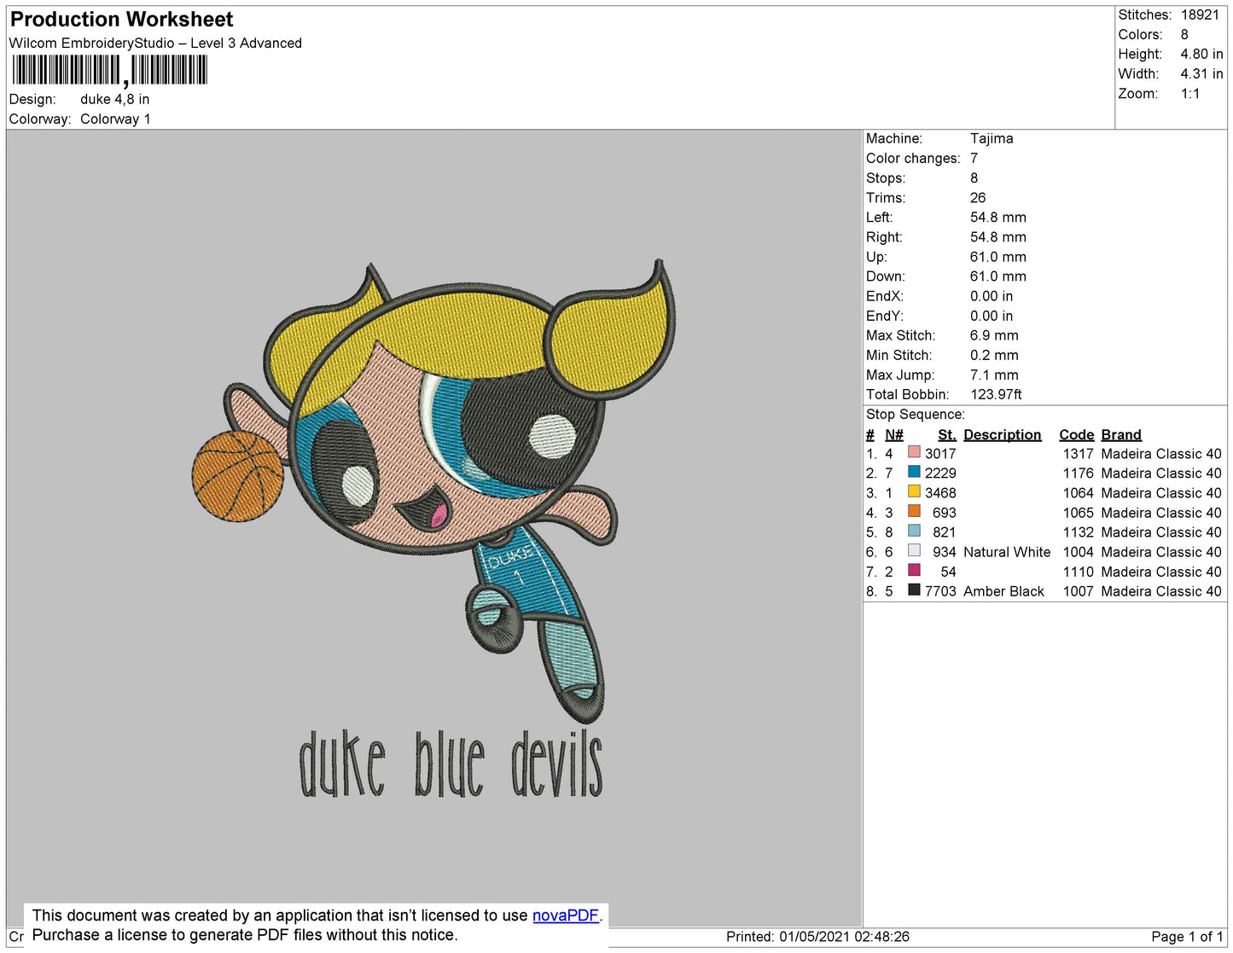Click the code 1110 in row 7
Viewport: 1233px width, 953px height.
[x=1078, y=572]
